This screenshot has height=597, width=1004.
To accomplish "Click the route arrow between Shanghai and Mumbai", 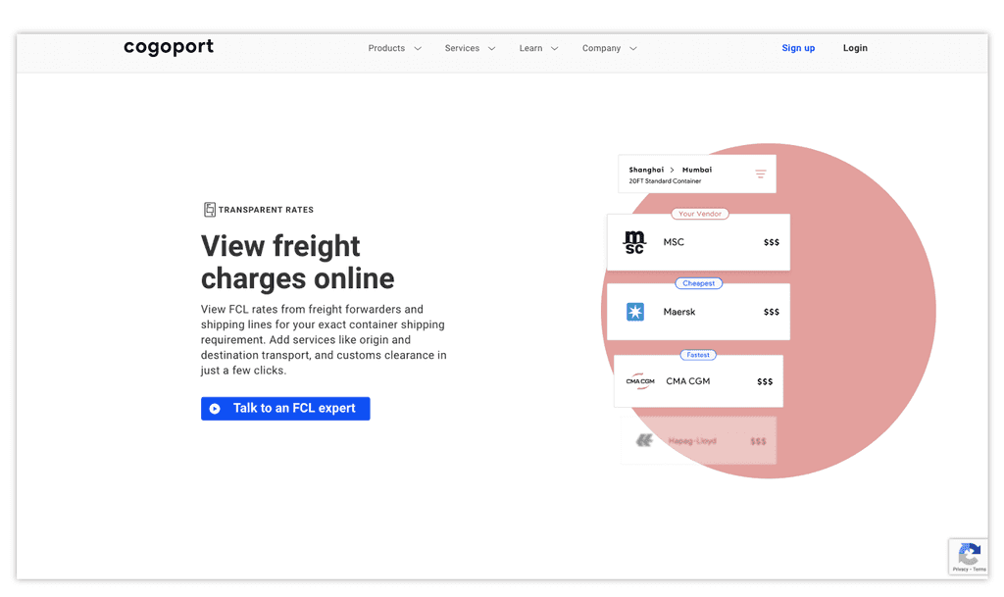I will click(673, 171).
